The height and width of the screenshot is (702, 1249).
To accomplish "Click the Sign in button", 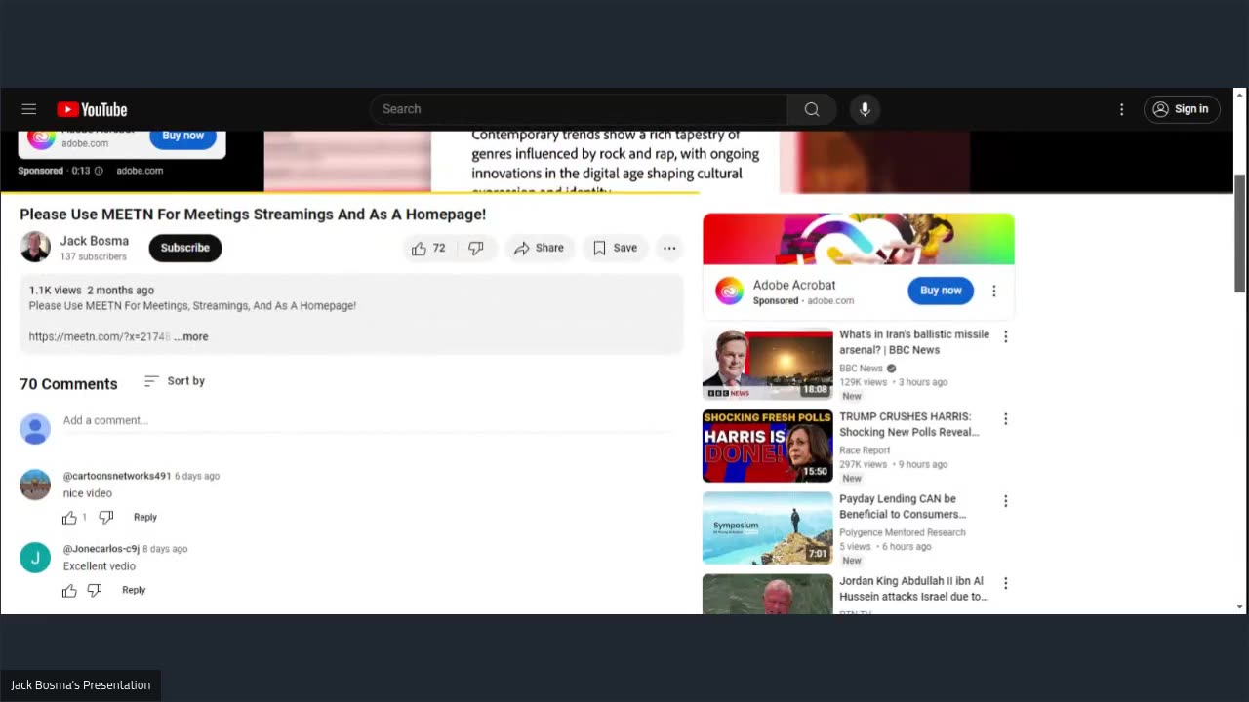I will (1182, 109).
